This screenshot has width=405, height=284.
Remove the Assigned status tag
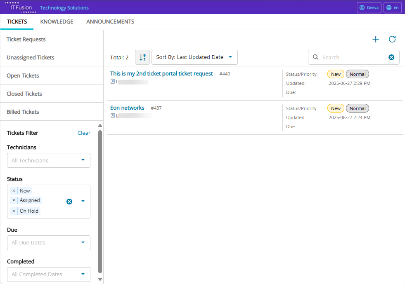pyautogui.click(x=14, y=200)
